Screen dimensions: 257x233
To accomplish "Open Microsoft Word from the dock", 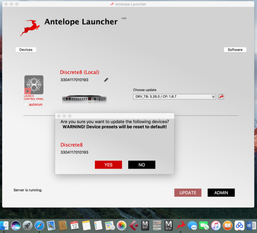I will (x=251, y=226).
